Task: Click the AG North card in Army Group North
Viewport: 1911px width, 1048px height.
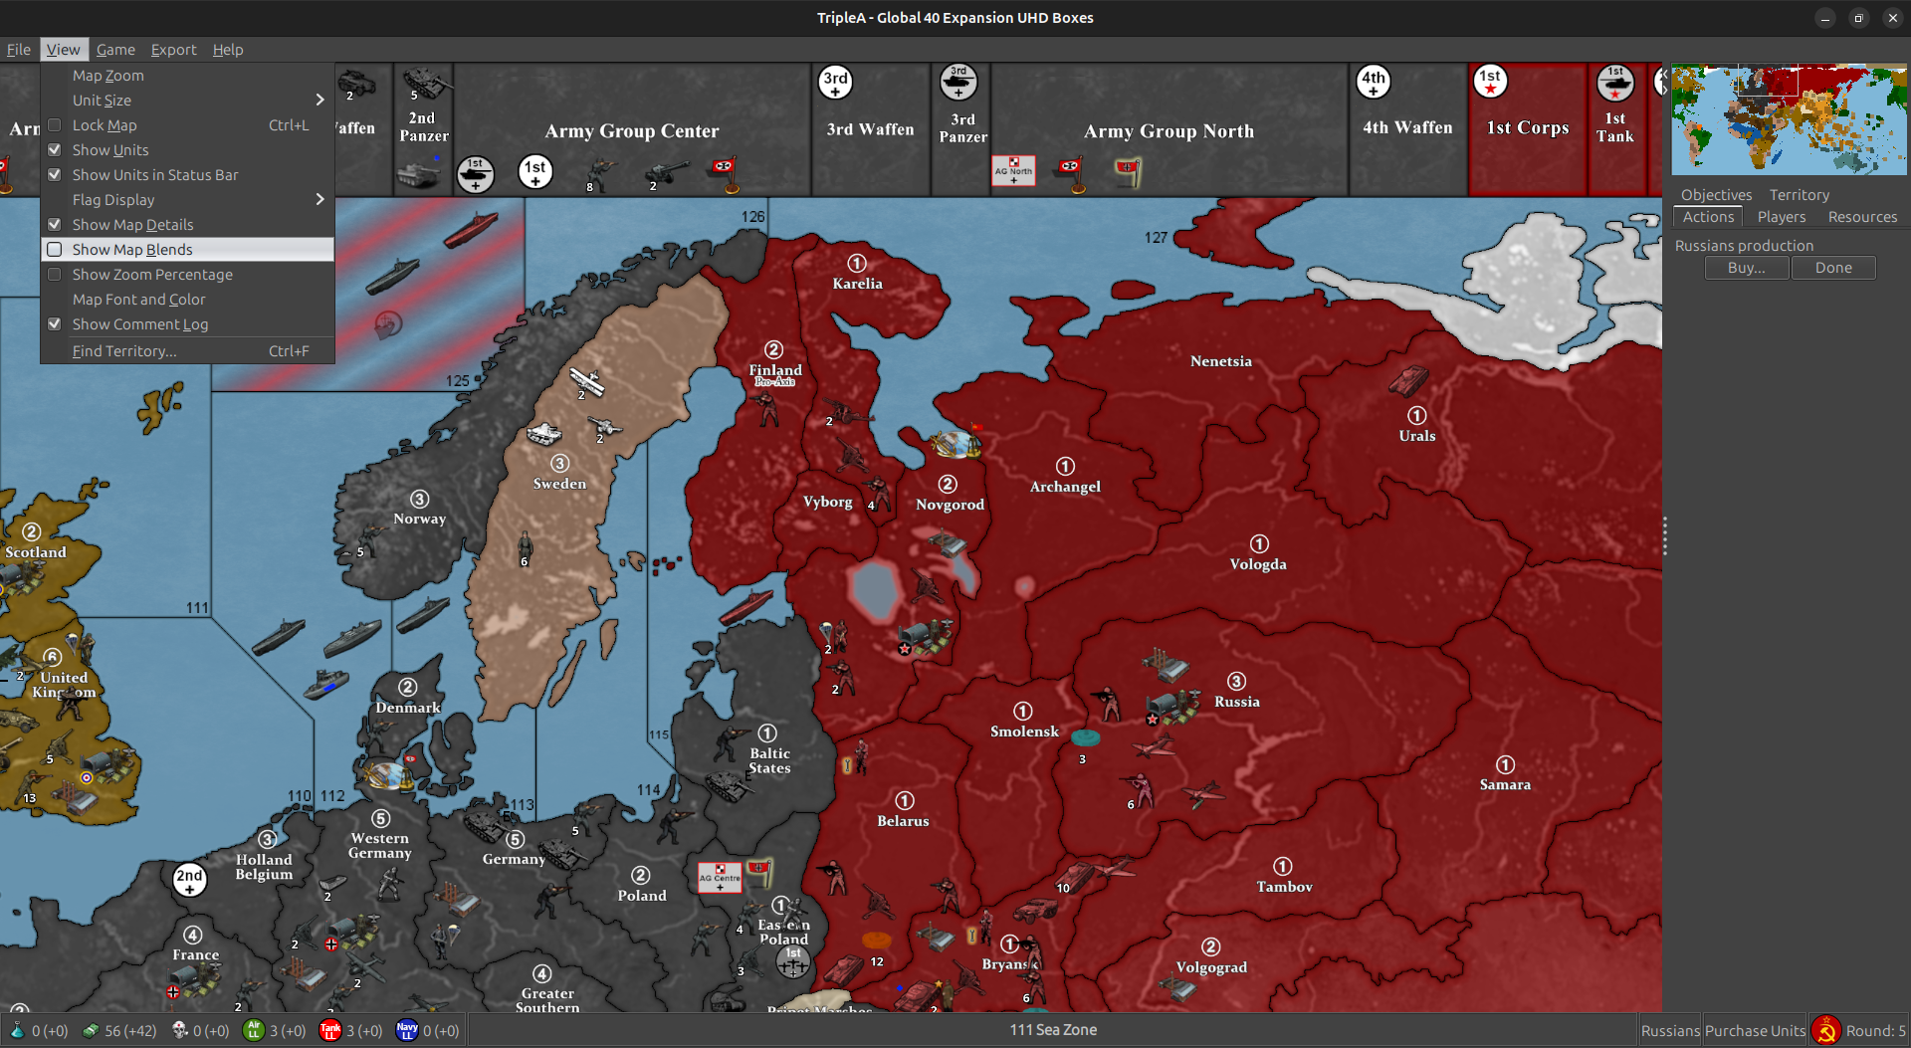Action: 1013,171
